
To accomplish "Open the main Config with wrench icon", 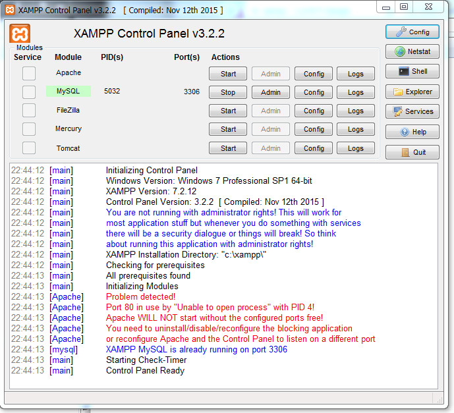I will [412, 32].
